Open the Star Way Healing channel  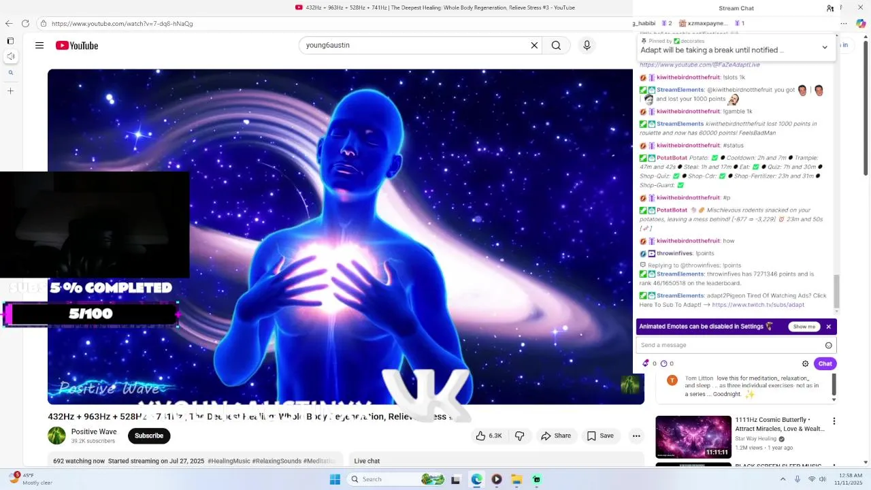tap(756, 439)
